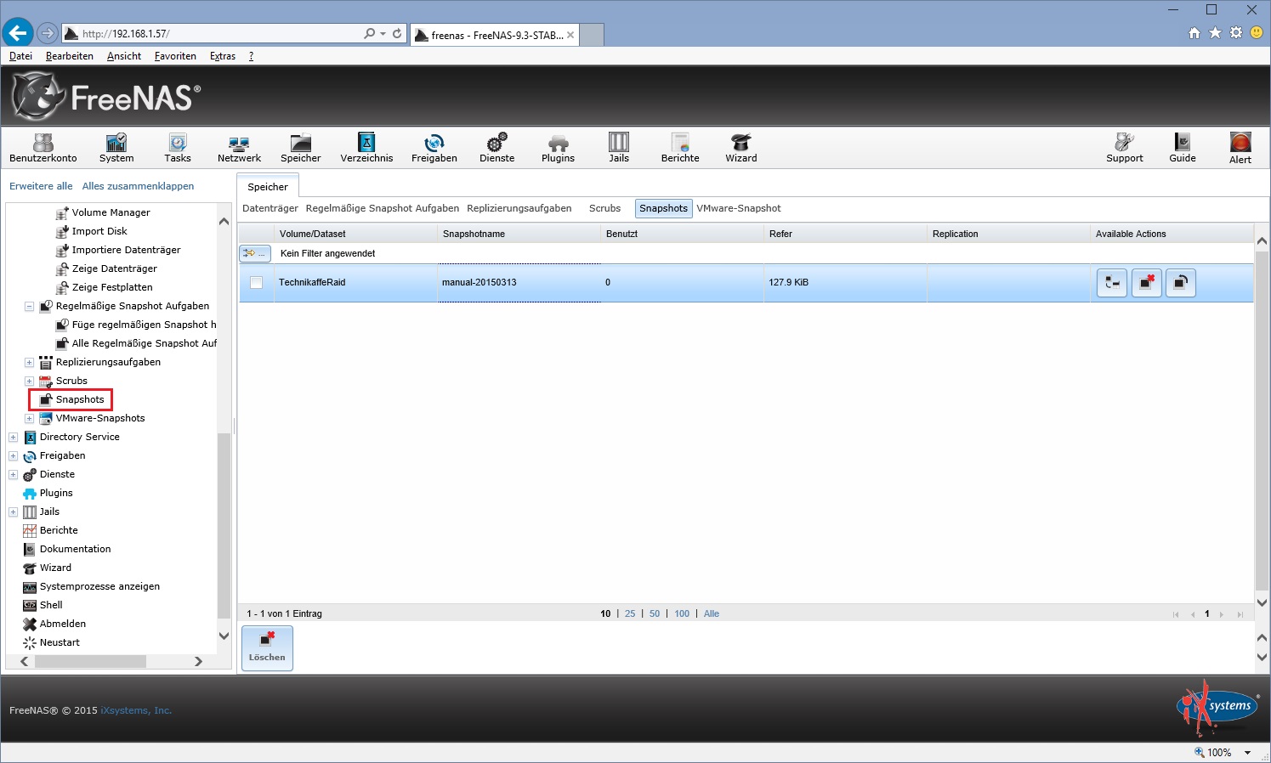This screenshot has height=763, width=1271.
Task: Open the Support toolbar icon
Action: coord(1125,148)
